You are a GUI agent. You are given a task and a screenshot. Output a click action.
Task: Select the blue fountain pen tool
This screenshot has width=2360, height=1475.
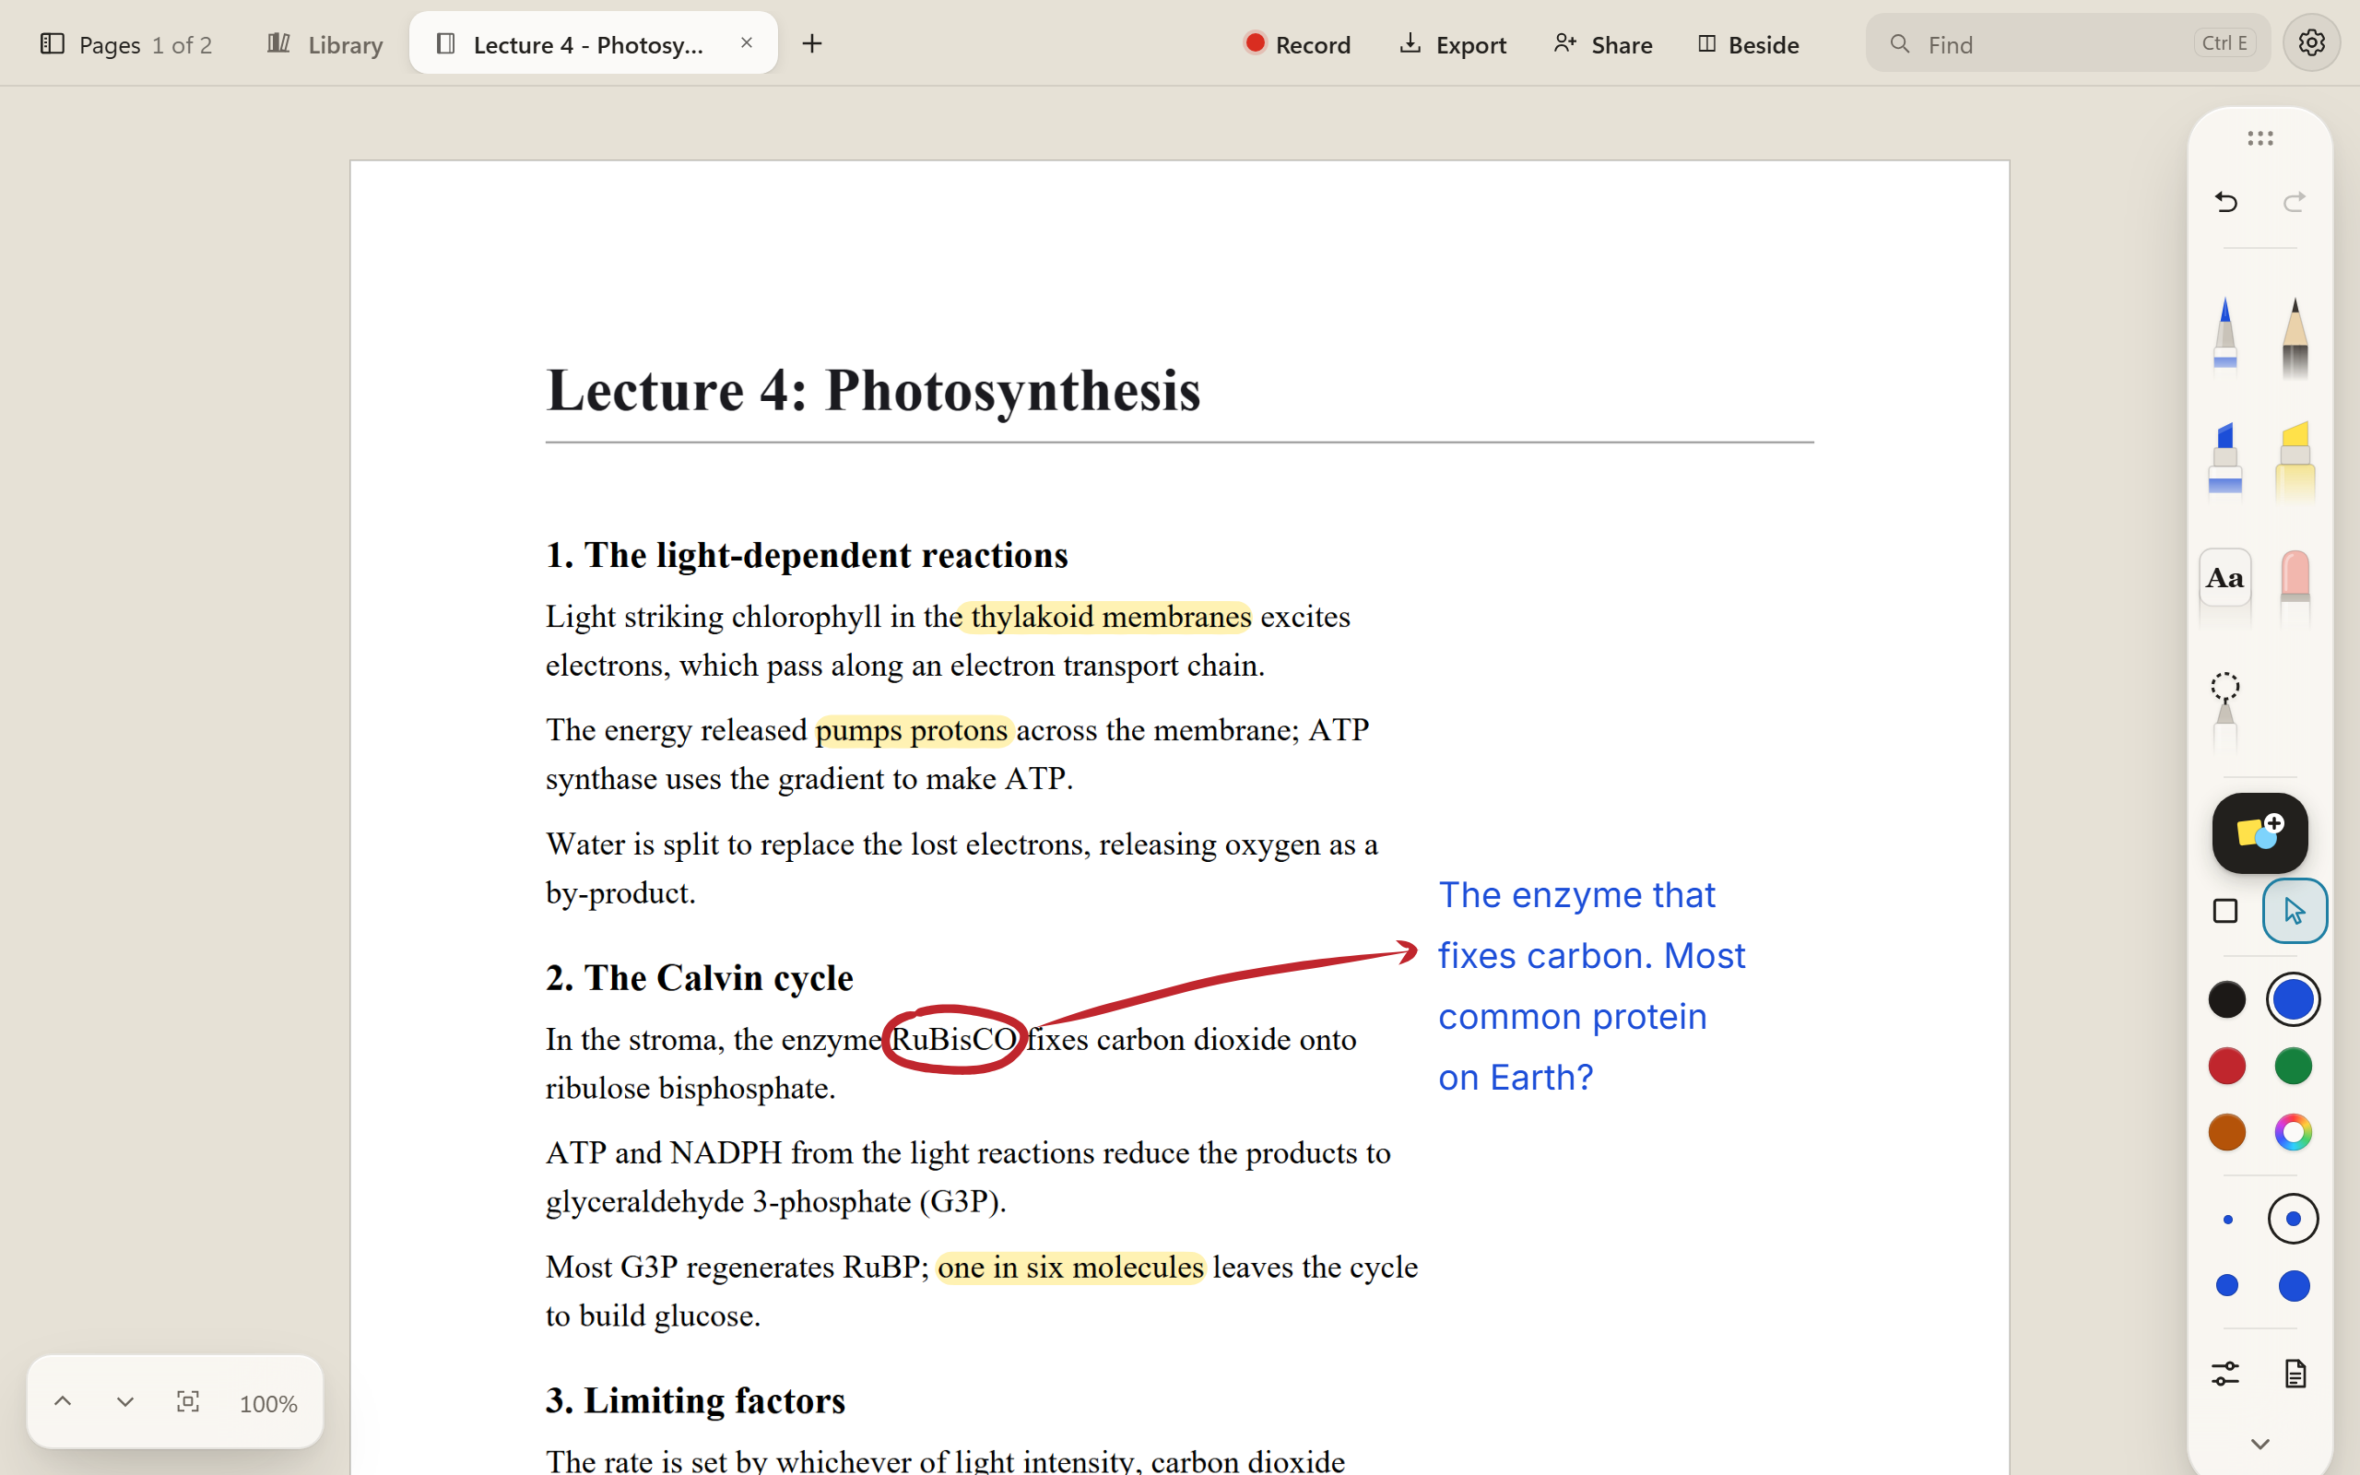click(2225, 336)
